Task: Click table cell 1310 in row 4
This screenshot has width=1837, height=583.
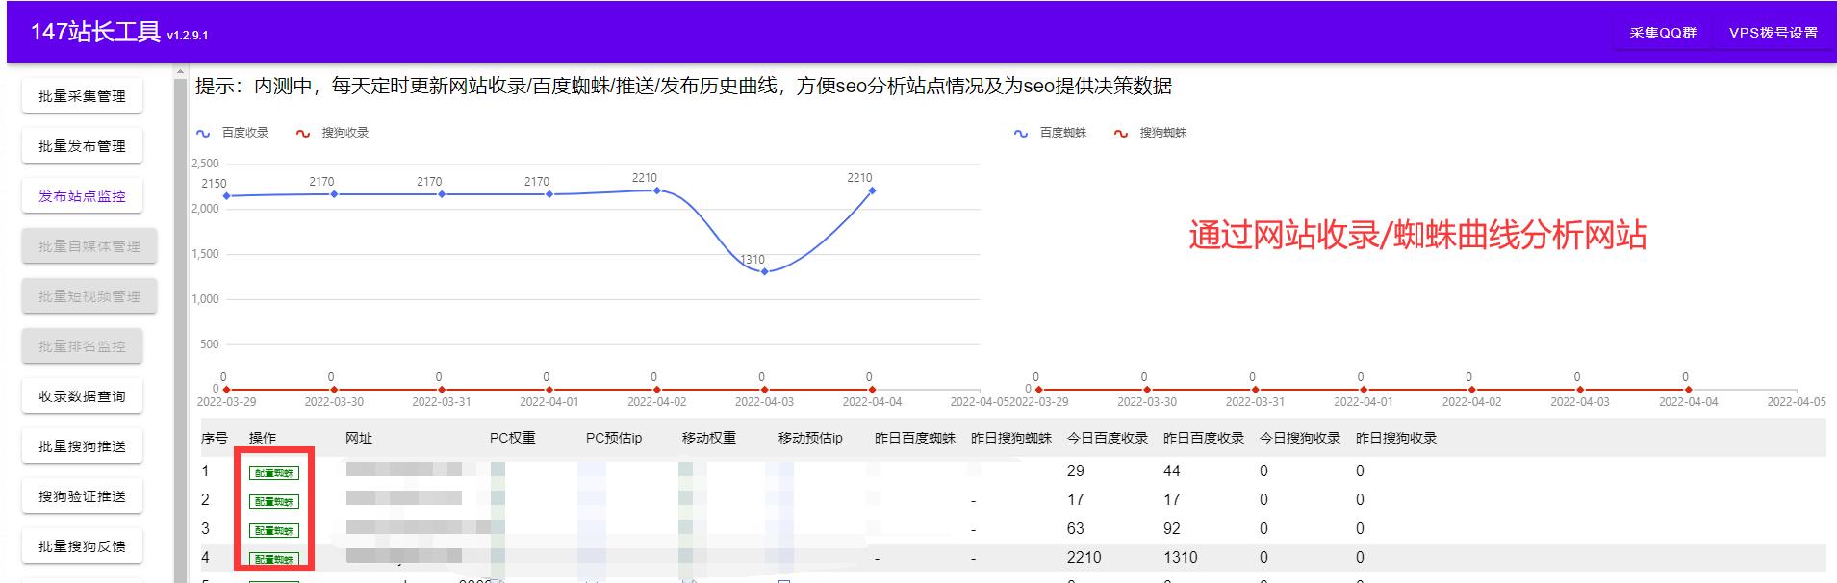Action: click(x=1181, y=558)
